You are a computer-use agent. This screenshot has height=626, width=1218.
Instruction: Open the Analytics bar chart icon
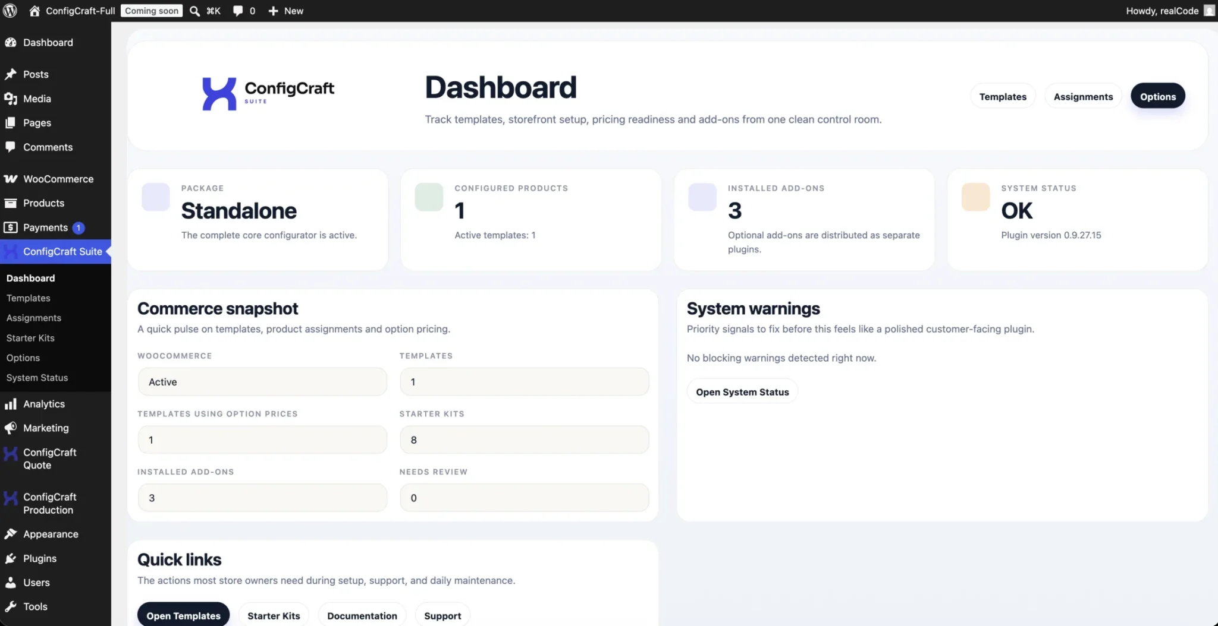coord(11,404)
